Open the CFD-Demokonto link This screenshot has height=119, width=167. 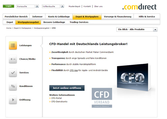coord(59,102)
